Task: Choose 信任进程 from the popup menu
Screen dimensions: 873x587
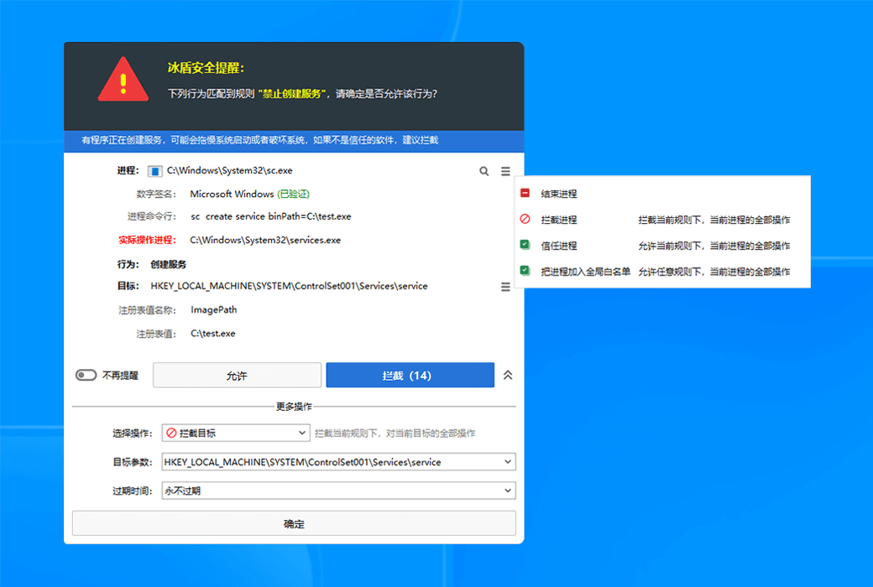Action: [559, 246]
